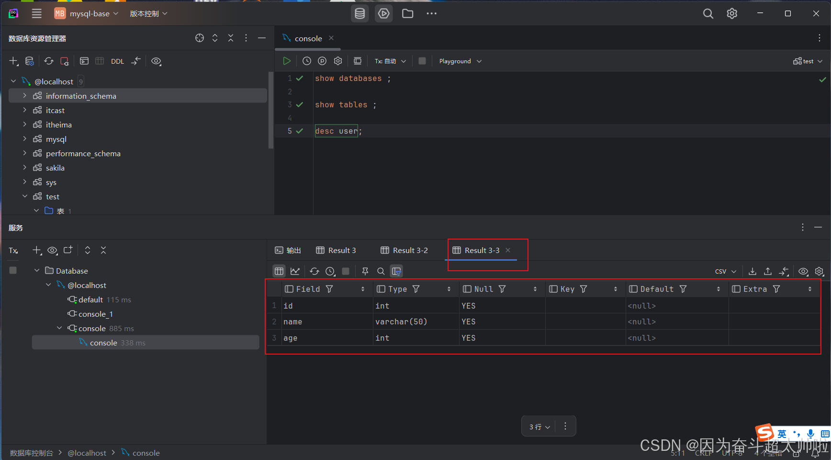Viewport: 831px width, 460px height.
Task: Open query console icon in explorer toolbar
Action: point(84,61)
